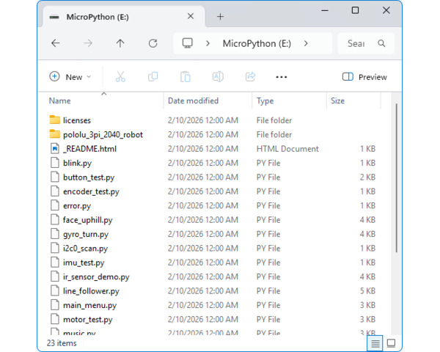The image size is (440, 352).
Task: Click the This PC monitor icon
Action: 188,43
